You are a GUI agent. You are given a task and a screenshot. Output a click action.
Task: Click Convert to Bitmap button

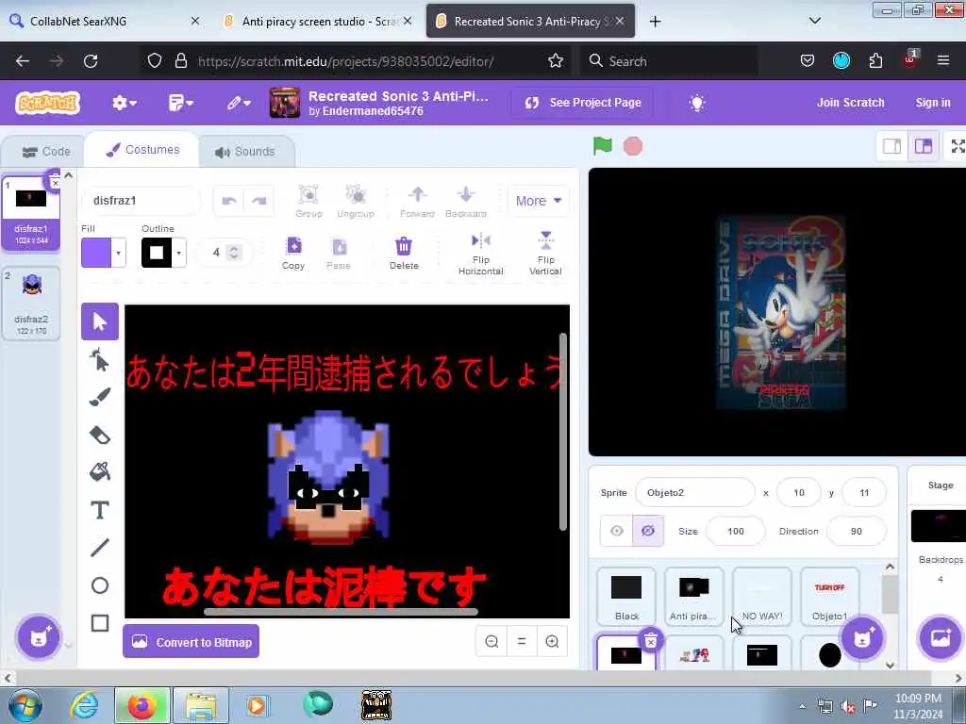tap(191, 641)
